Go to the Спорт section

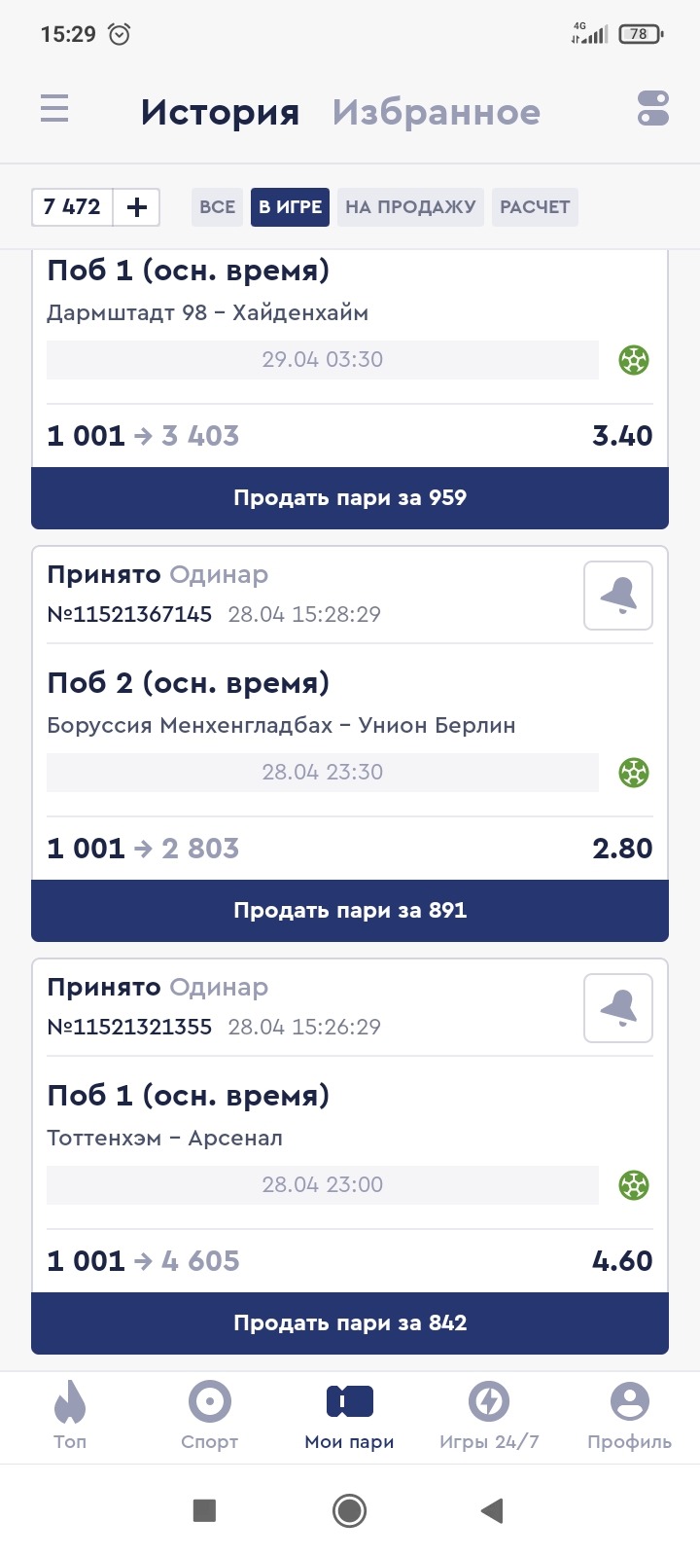(x=210, y=1416)
